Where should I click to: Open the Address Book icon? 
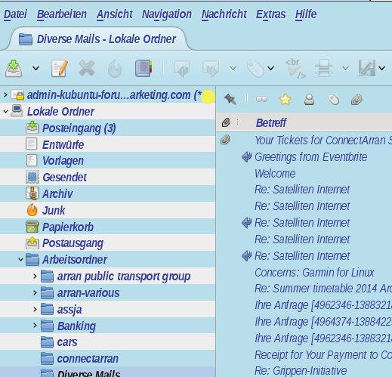(x=144, y=68)
